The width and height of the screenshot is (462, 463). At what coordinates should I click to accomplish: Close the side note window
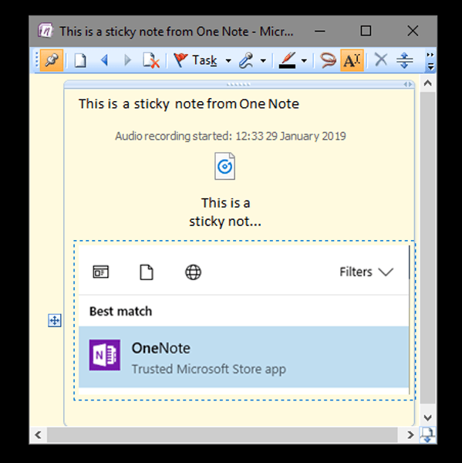[x=413, y=31]
